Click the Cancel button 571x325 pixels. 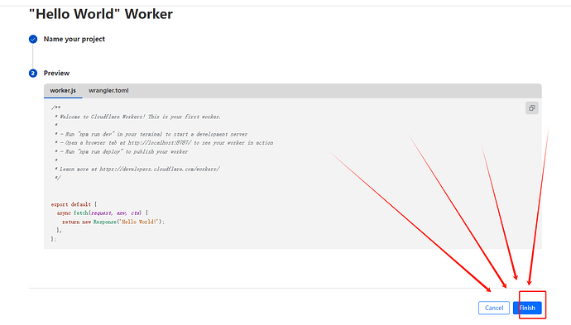coord(494,308)
